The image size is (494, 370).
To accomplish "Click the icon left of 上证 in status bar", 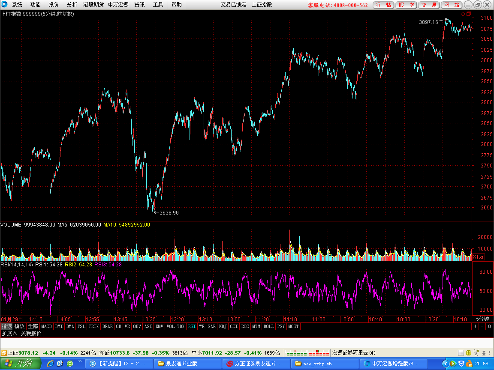I will pos(3,353).
